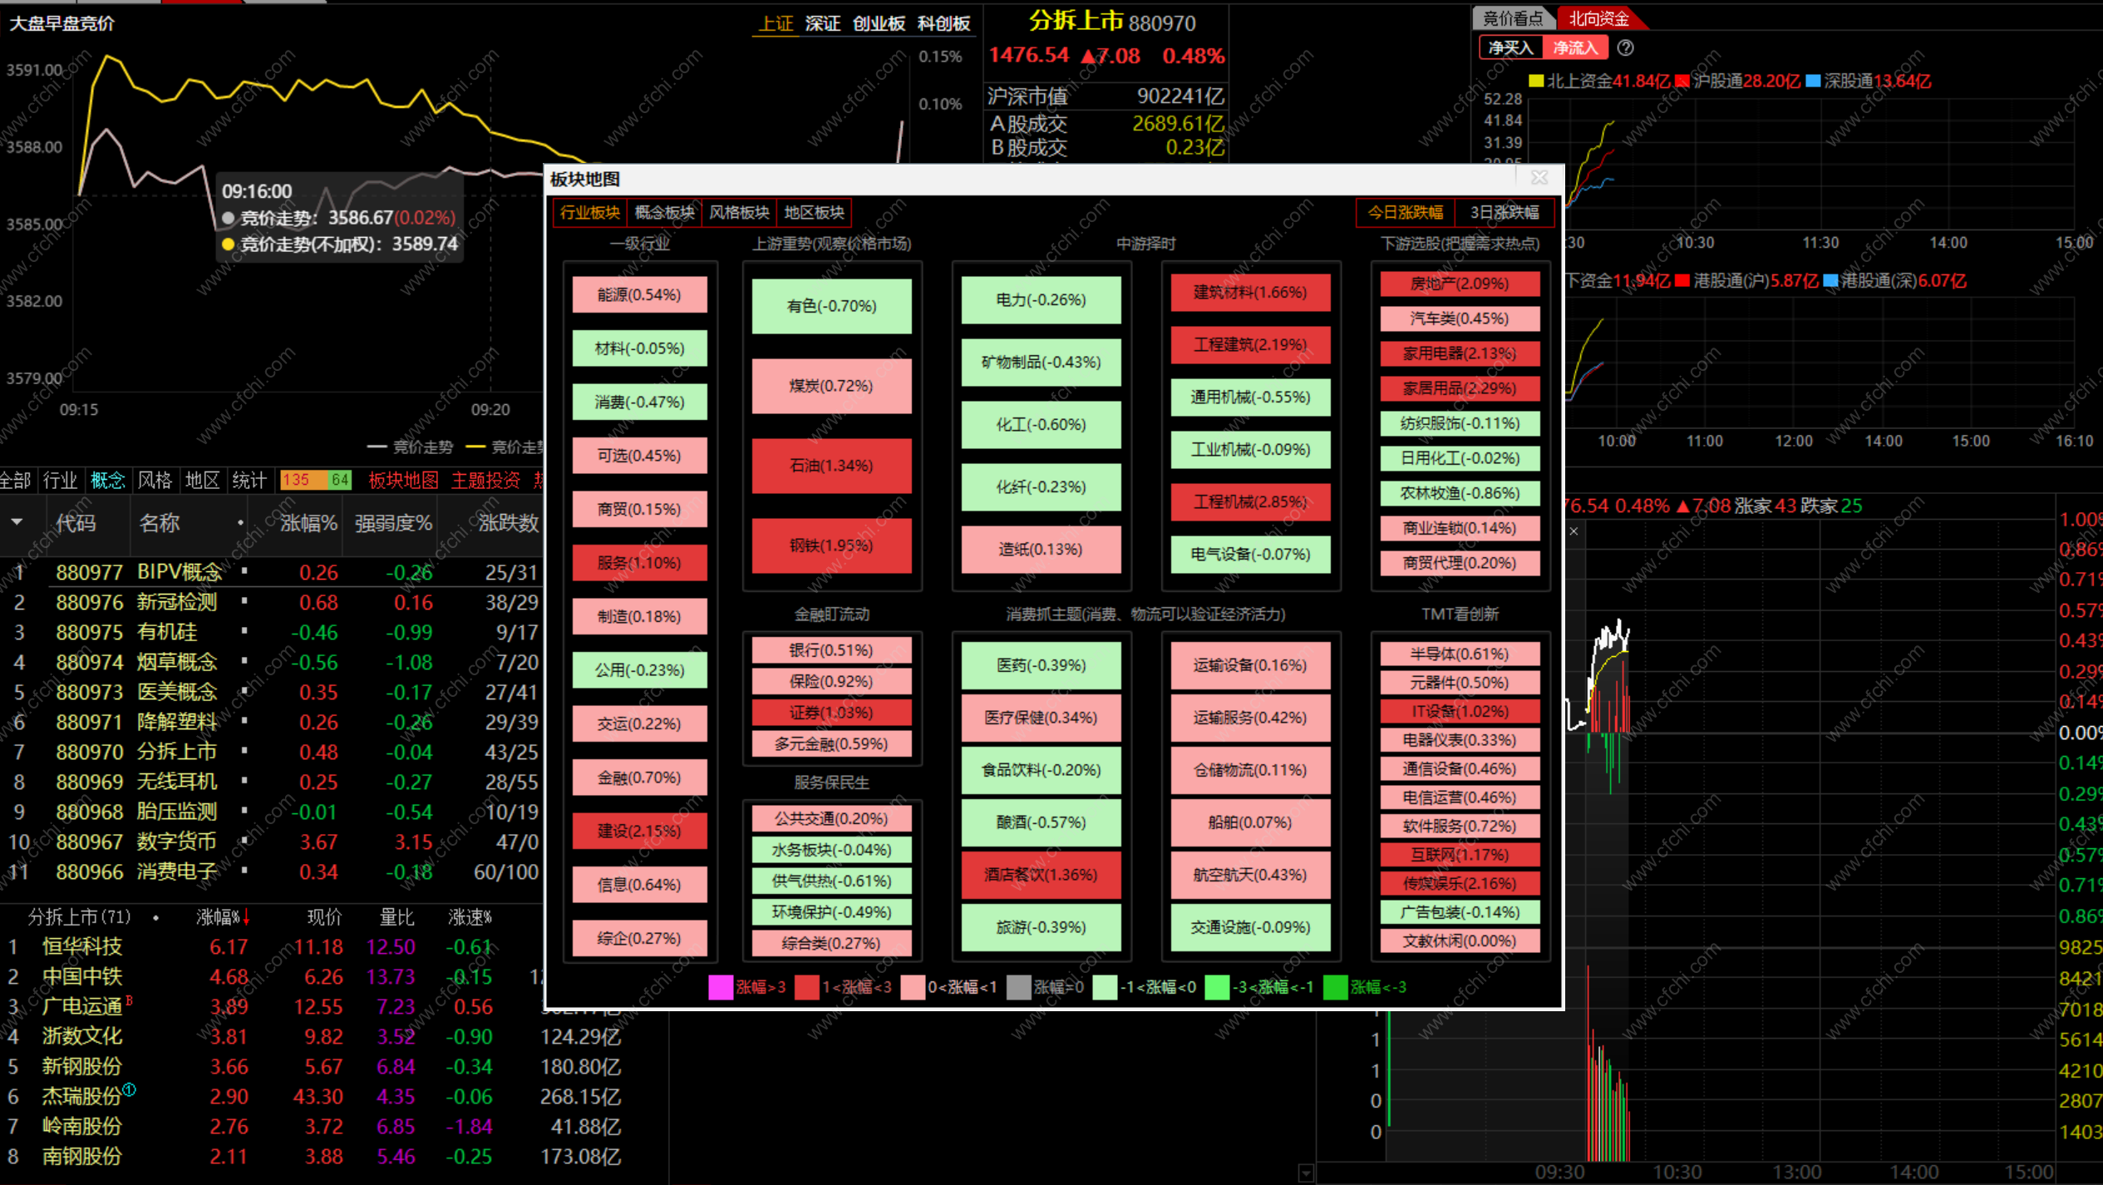Click the magenta 涨幅>3 legend swatch

click(720, 987)
